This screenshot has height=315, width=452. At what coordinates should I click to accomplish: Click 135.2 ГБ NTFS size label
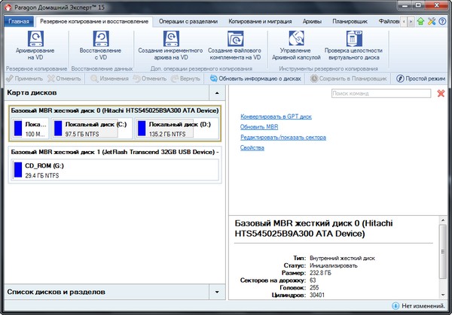click(x=167, y=134)
